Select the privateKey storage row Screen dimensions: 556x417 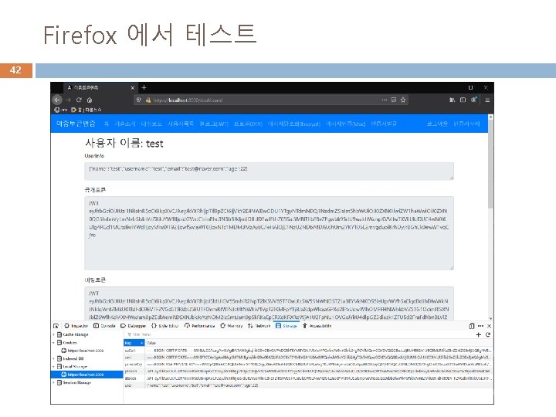[x=308, y=364]
